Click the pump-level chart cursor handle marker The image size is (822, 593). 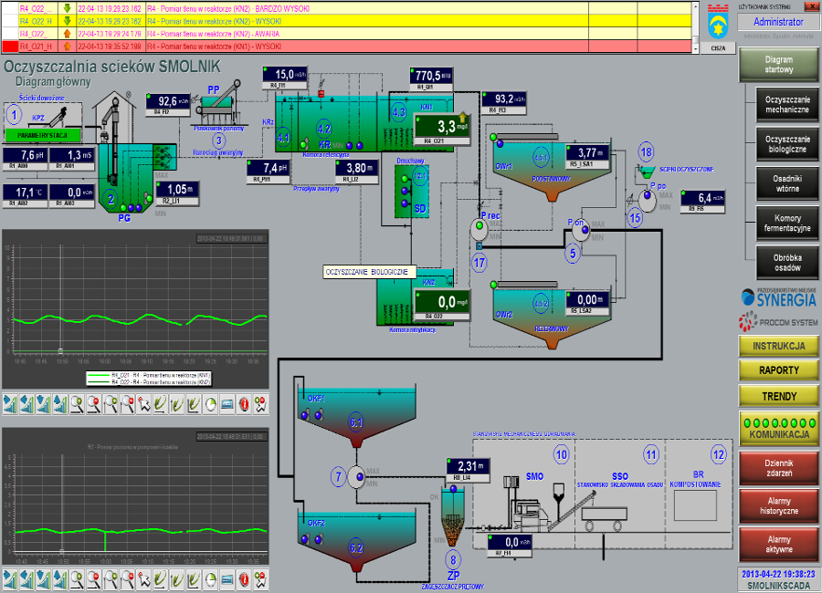[x=61, y=551]
